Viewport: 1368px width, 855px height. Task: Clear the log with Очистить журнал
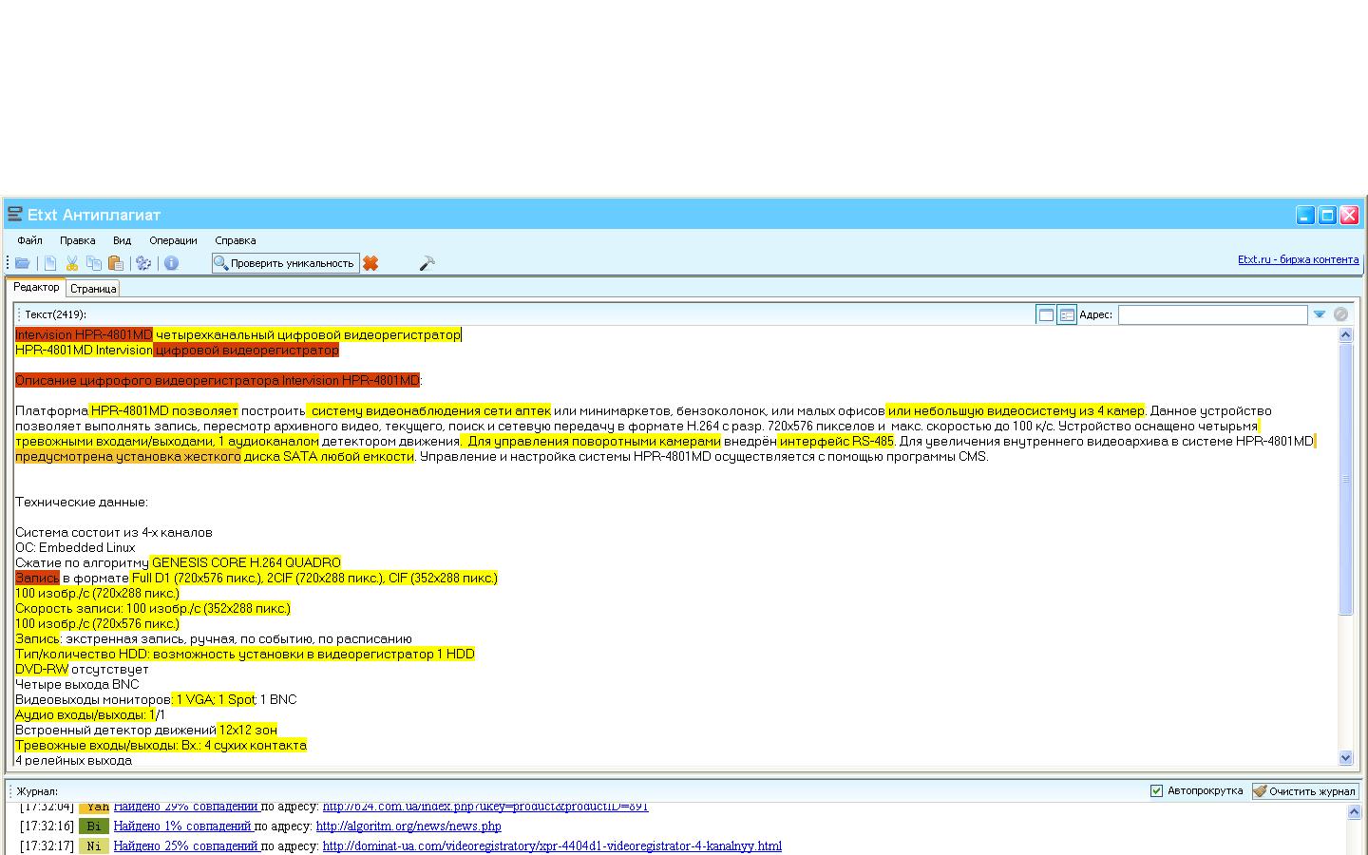pyautogui.click(x=1305, y=790)
